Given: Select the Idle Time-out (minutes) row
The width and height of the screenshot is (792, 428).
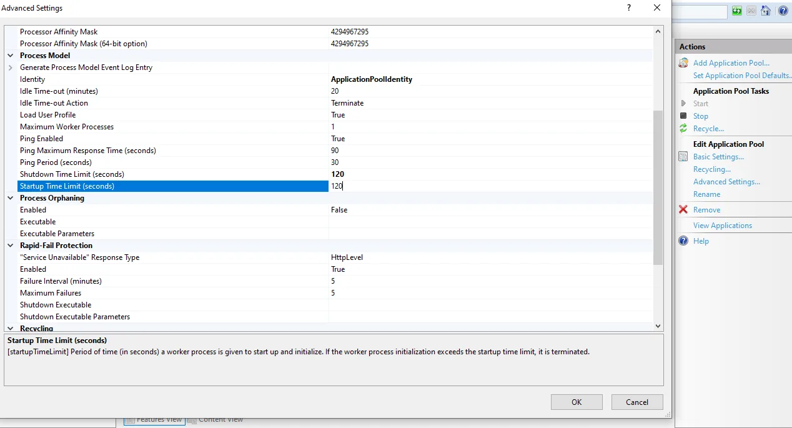Looking at the screenshot, I should 334,91.
